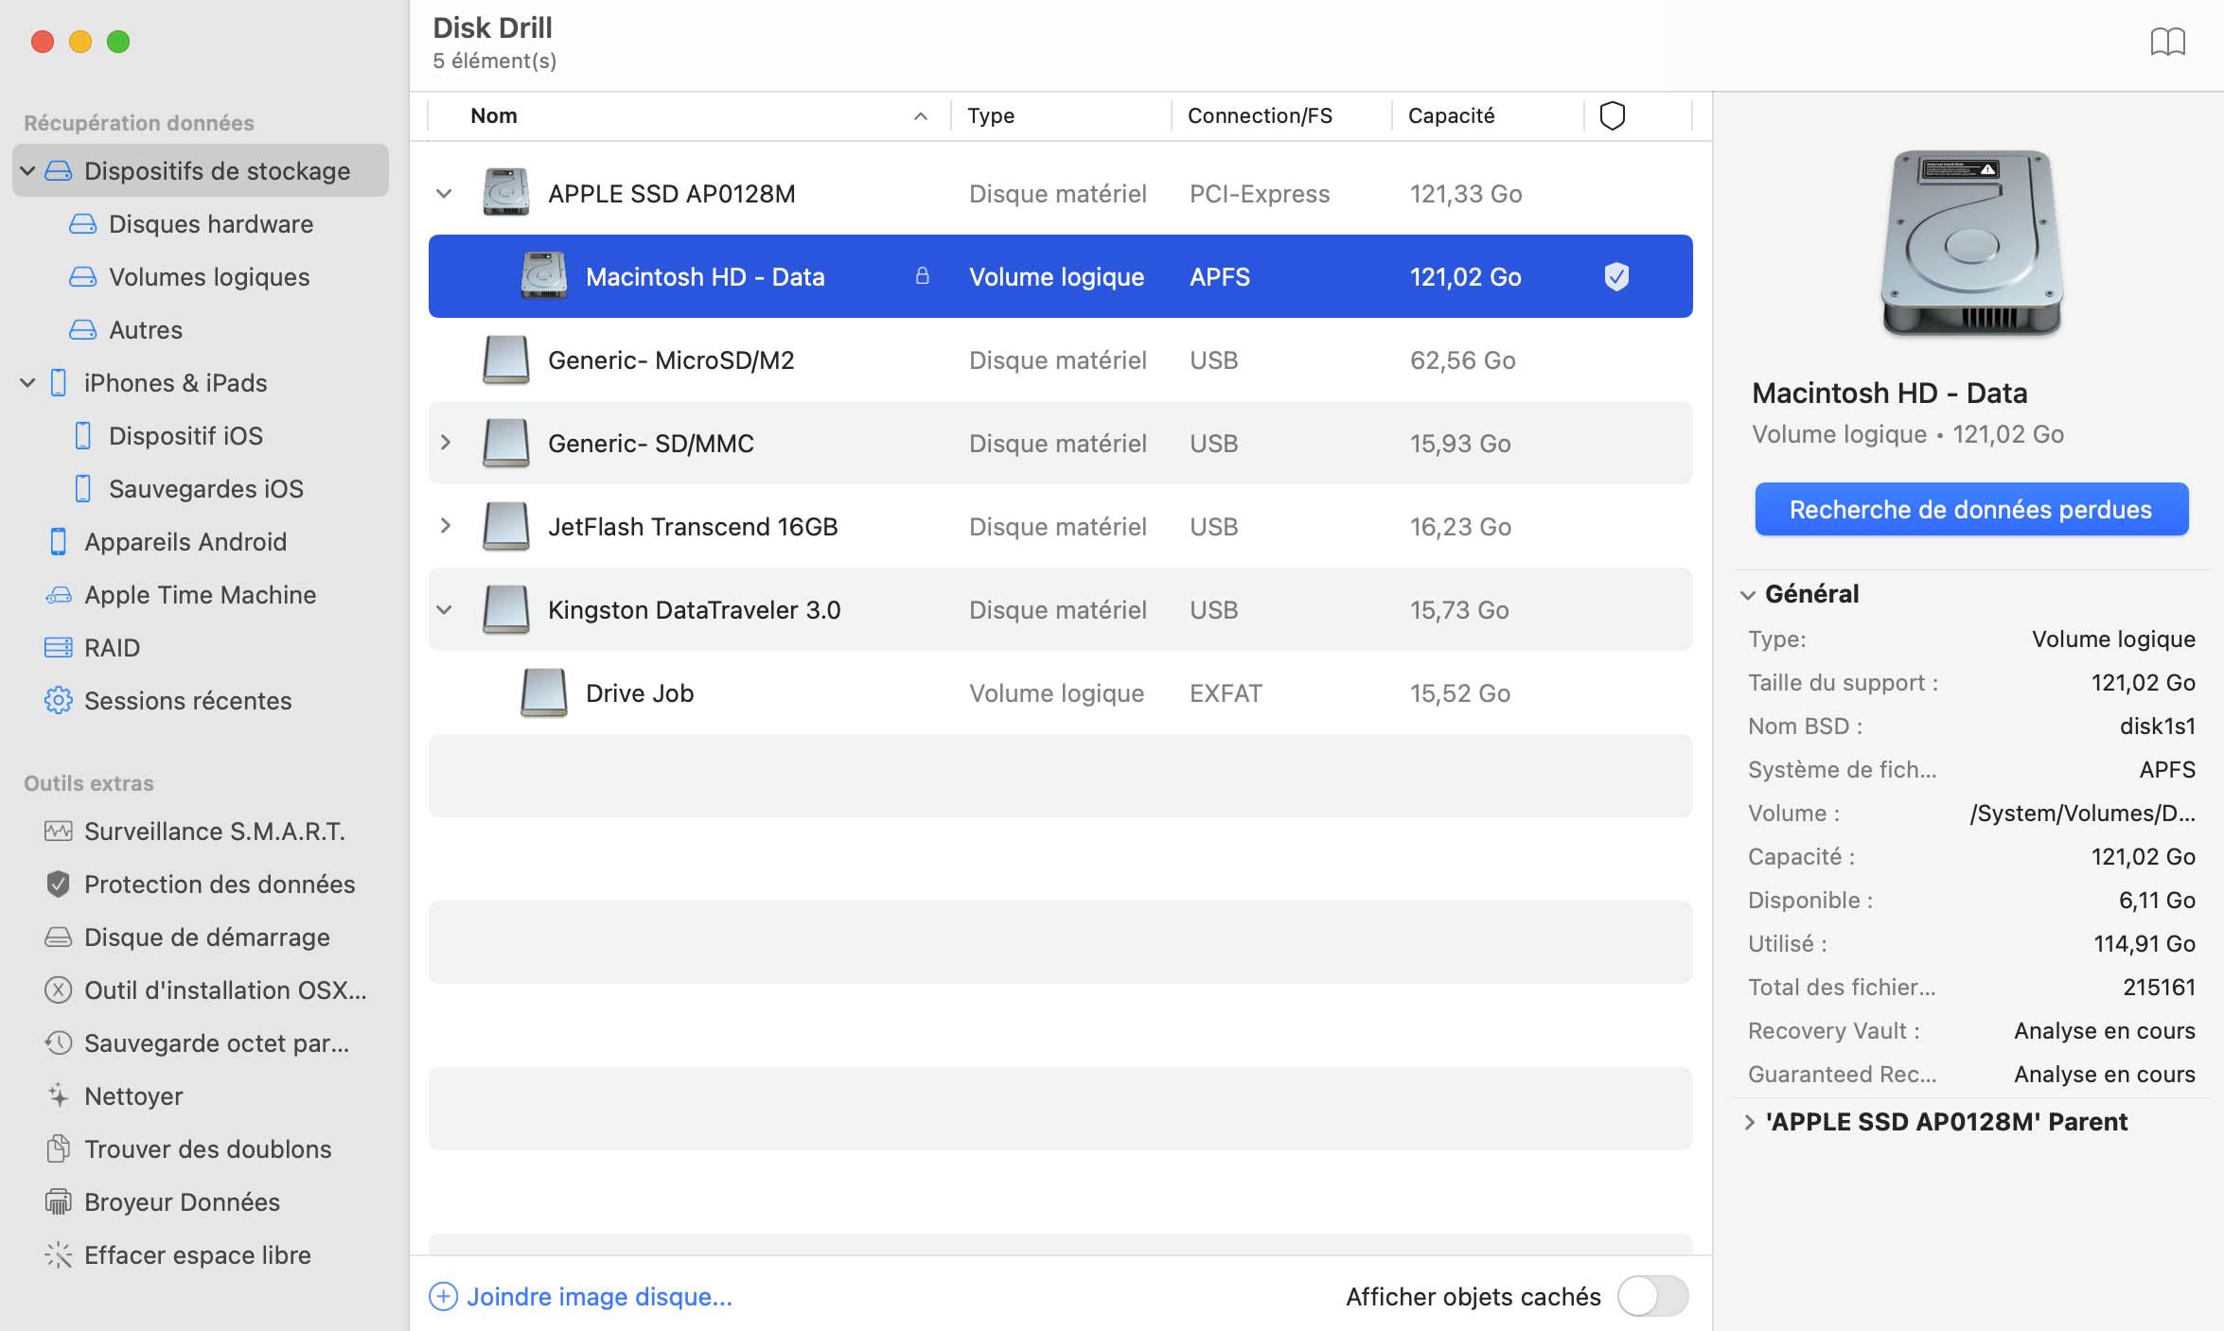
Task: Open Protection des données tool
Action: (200, 884)
